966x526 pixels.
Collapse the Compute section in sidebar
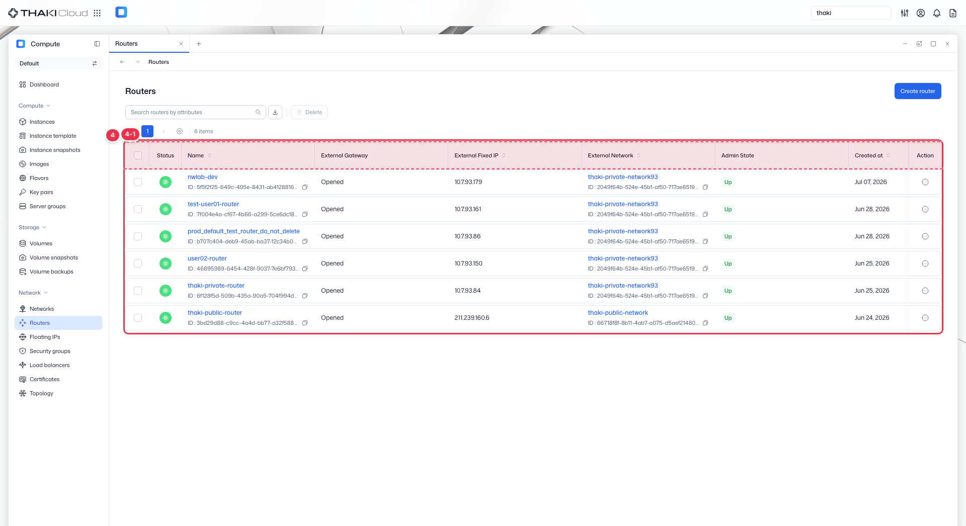coord(34,106)
